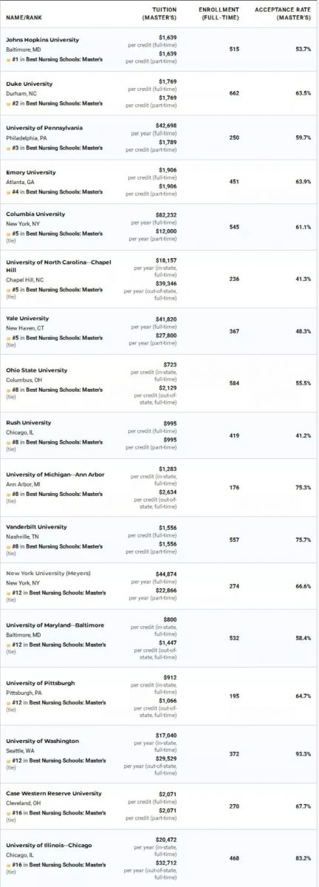Sort by ENROLLMENT (FULL-TIME) column header
The width and height of the screenshot is (319, 887).
(x=219, y=13)
